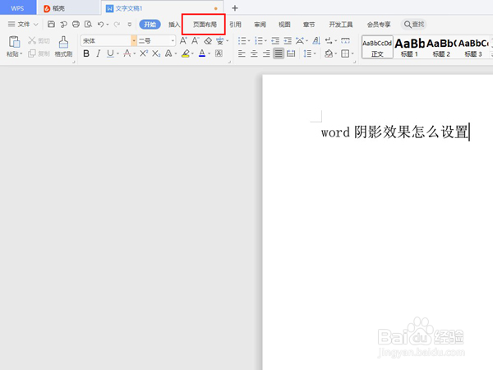
Task: Click the 开始 tab button
Action: pos(150,24)
